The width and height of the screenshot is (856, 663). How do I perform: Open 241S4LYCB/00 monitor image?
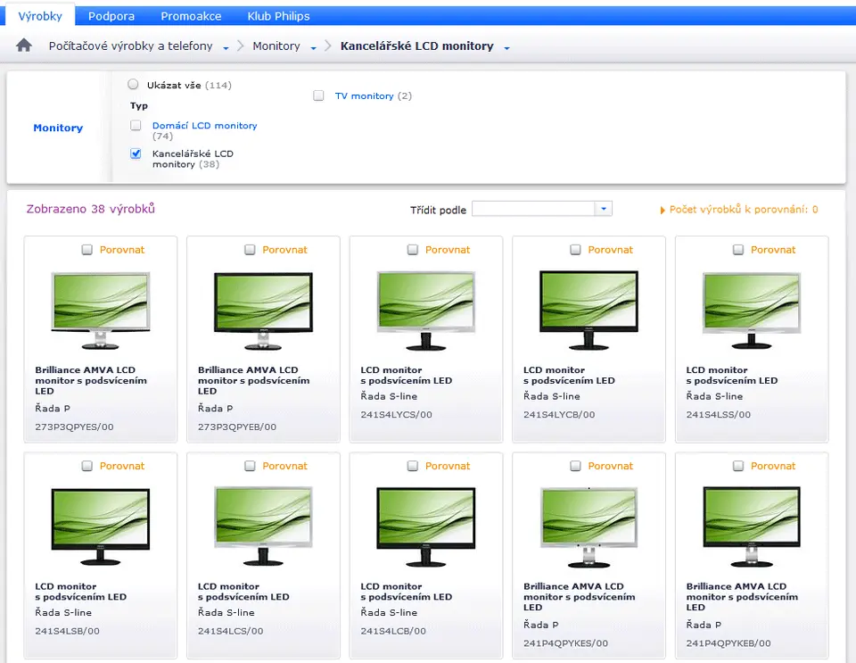coord(588,311)
